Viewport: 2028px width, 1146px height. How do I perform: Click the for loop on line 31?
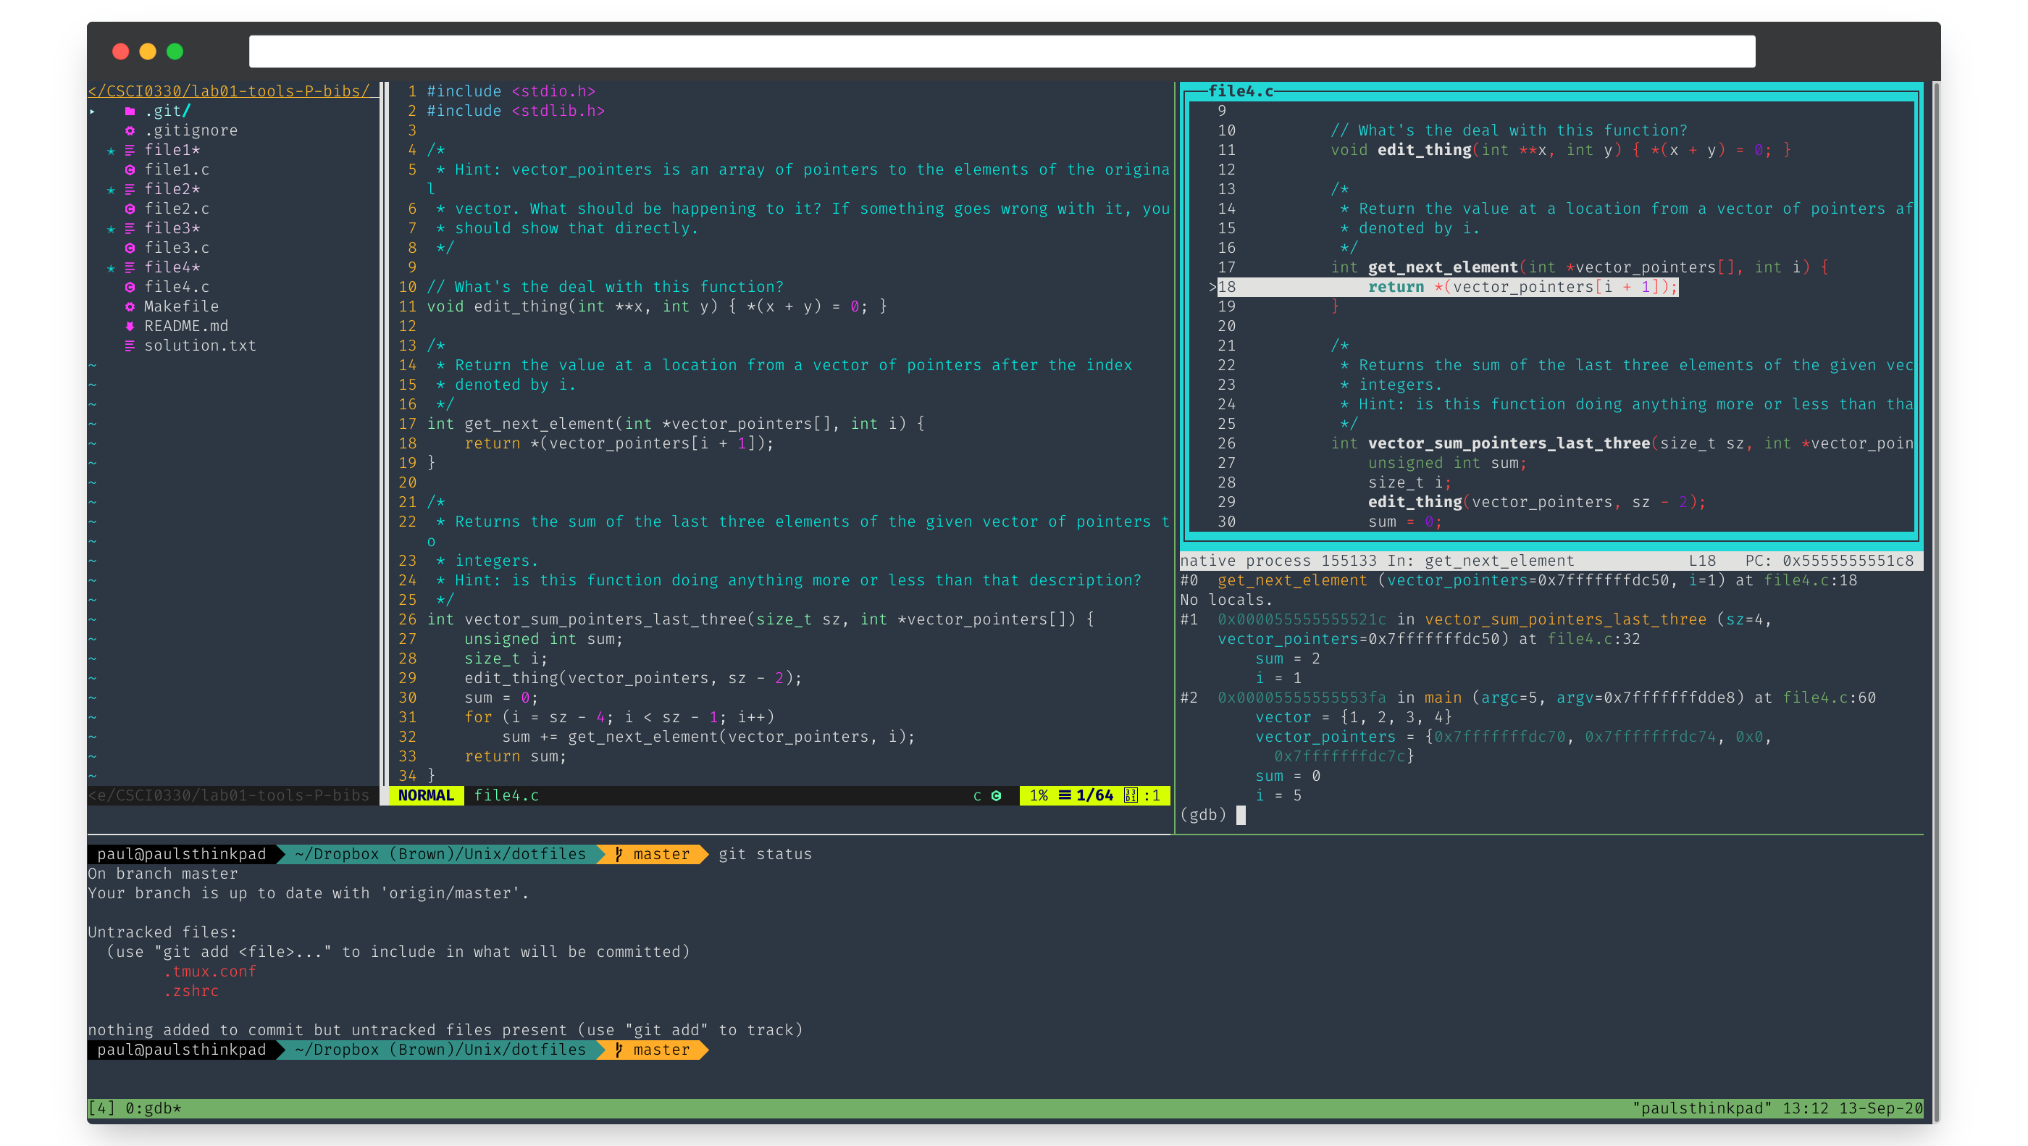(x=619, y=718)
